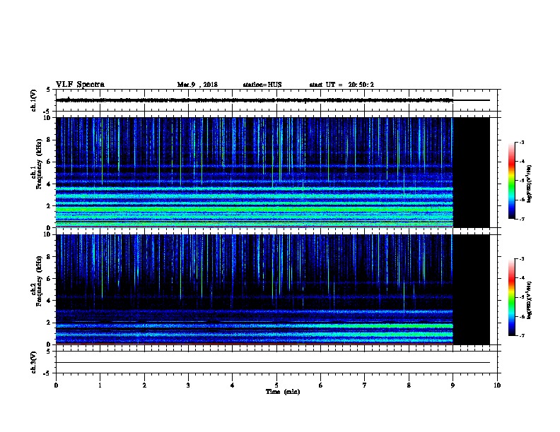560x432 pixels.
Task: Click the ch.3(V) axis label
Action: click(33, 362)
